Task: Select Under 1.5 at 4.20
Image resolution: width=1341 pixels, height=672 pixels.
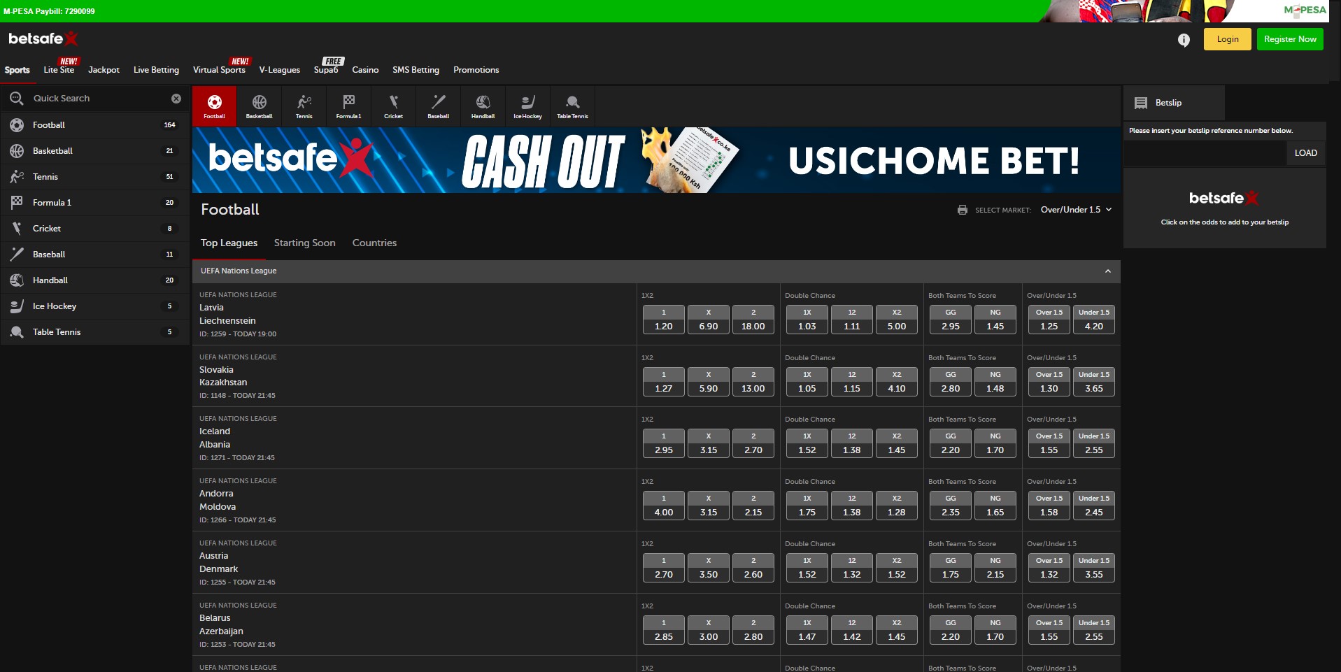Action: tap(1094, 320)
